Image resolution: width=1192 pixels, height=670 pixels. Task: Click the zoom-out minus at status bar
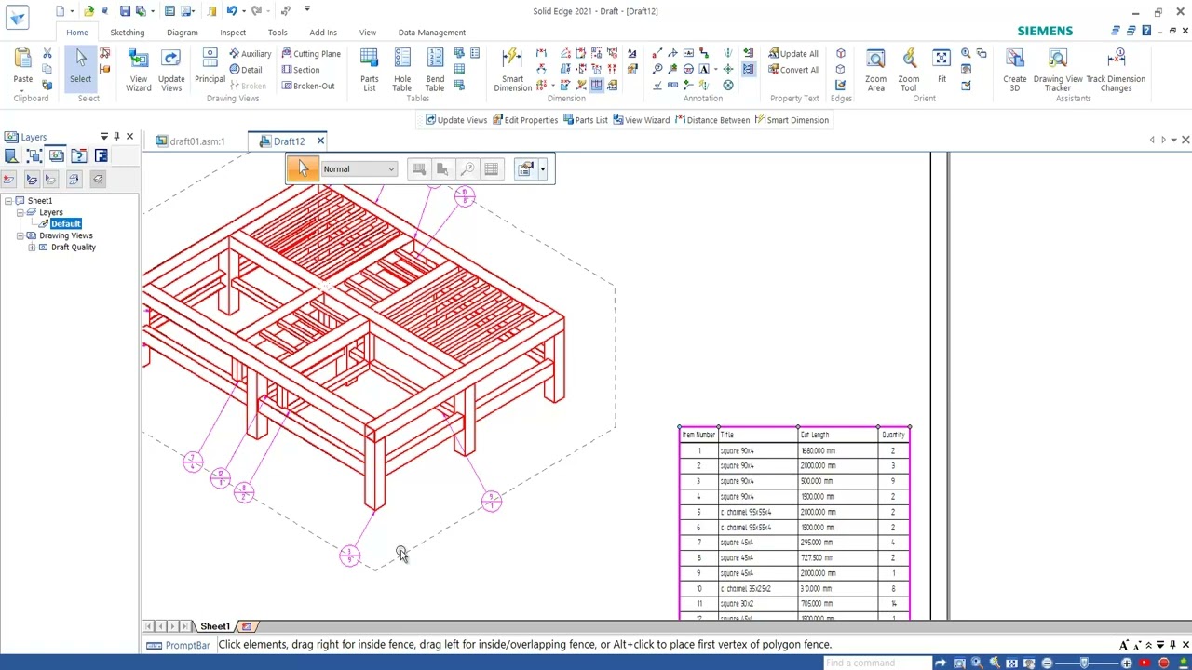[x=1047, y=663]
